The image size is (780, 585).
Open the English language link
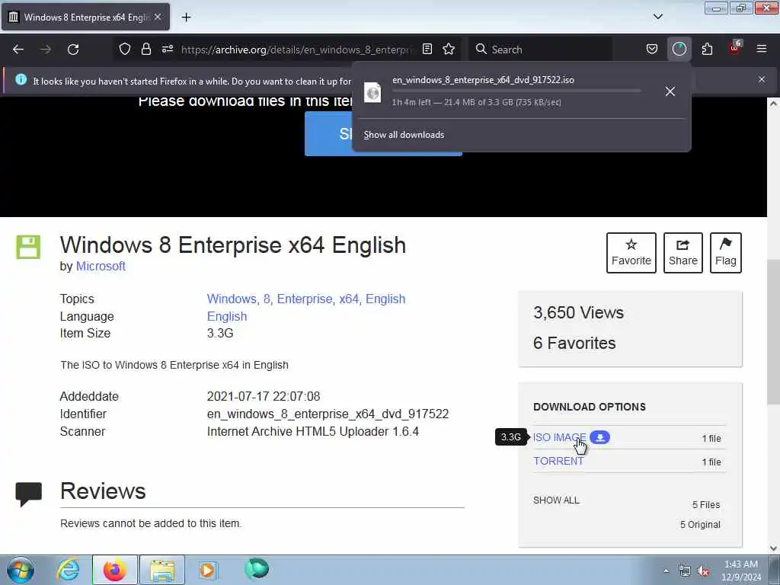pos(227,316)
